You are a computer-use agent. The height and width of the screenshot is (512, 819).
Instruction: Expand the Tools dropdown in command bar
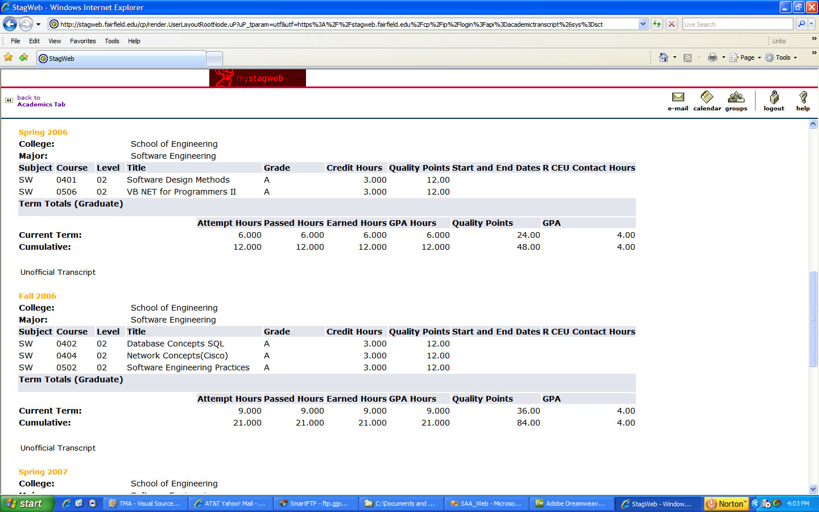point(783,57)
